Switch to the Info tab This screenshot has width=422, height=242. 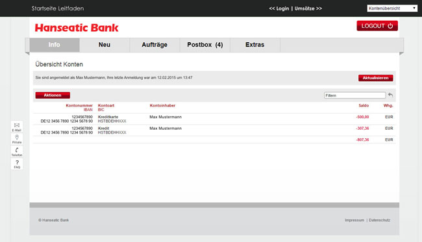pyautogui.click(x=55, y=45)
